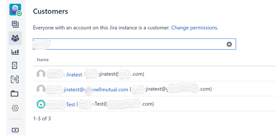Select the Customers people icon
This screenshot has width=276, height=135.
coord(15,38)
